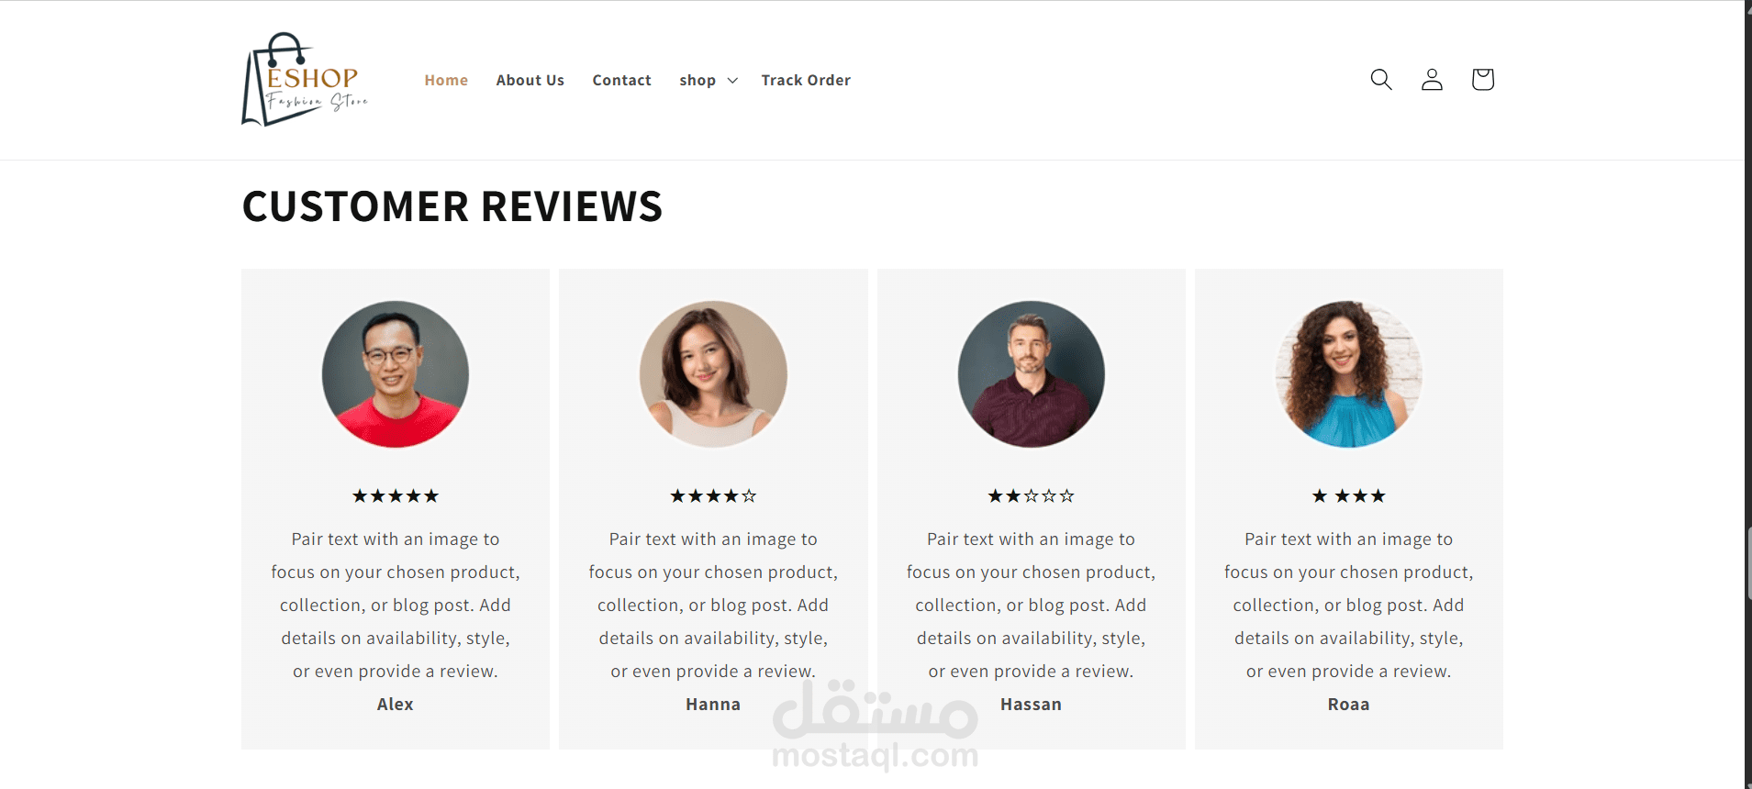Click the page vertical scrollbar thumb
Screen dimensions: 1752x789
[x=1748, y=563]
